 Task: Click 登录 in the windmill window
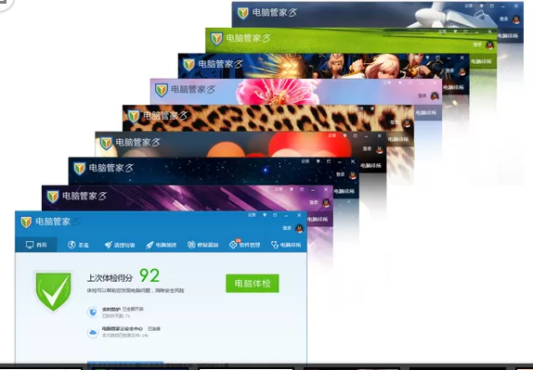point(504,19)
